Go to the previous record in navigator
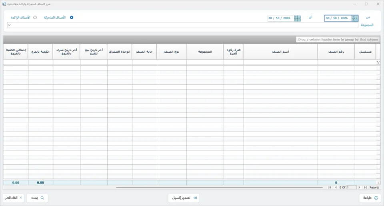This screenshot has height=206, width=384. point(336,187)
